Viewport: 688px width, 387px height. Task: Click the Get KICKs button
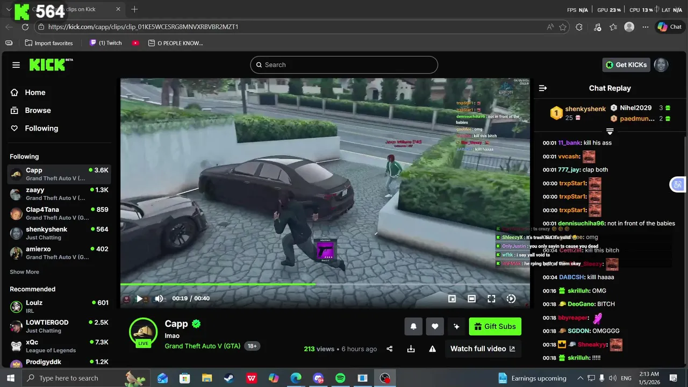[626, 65]
